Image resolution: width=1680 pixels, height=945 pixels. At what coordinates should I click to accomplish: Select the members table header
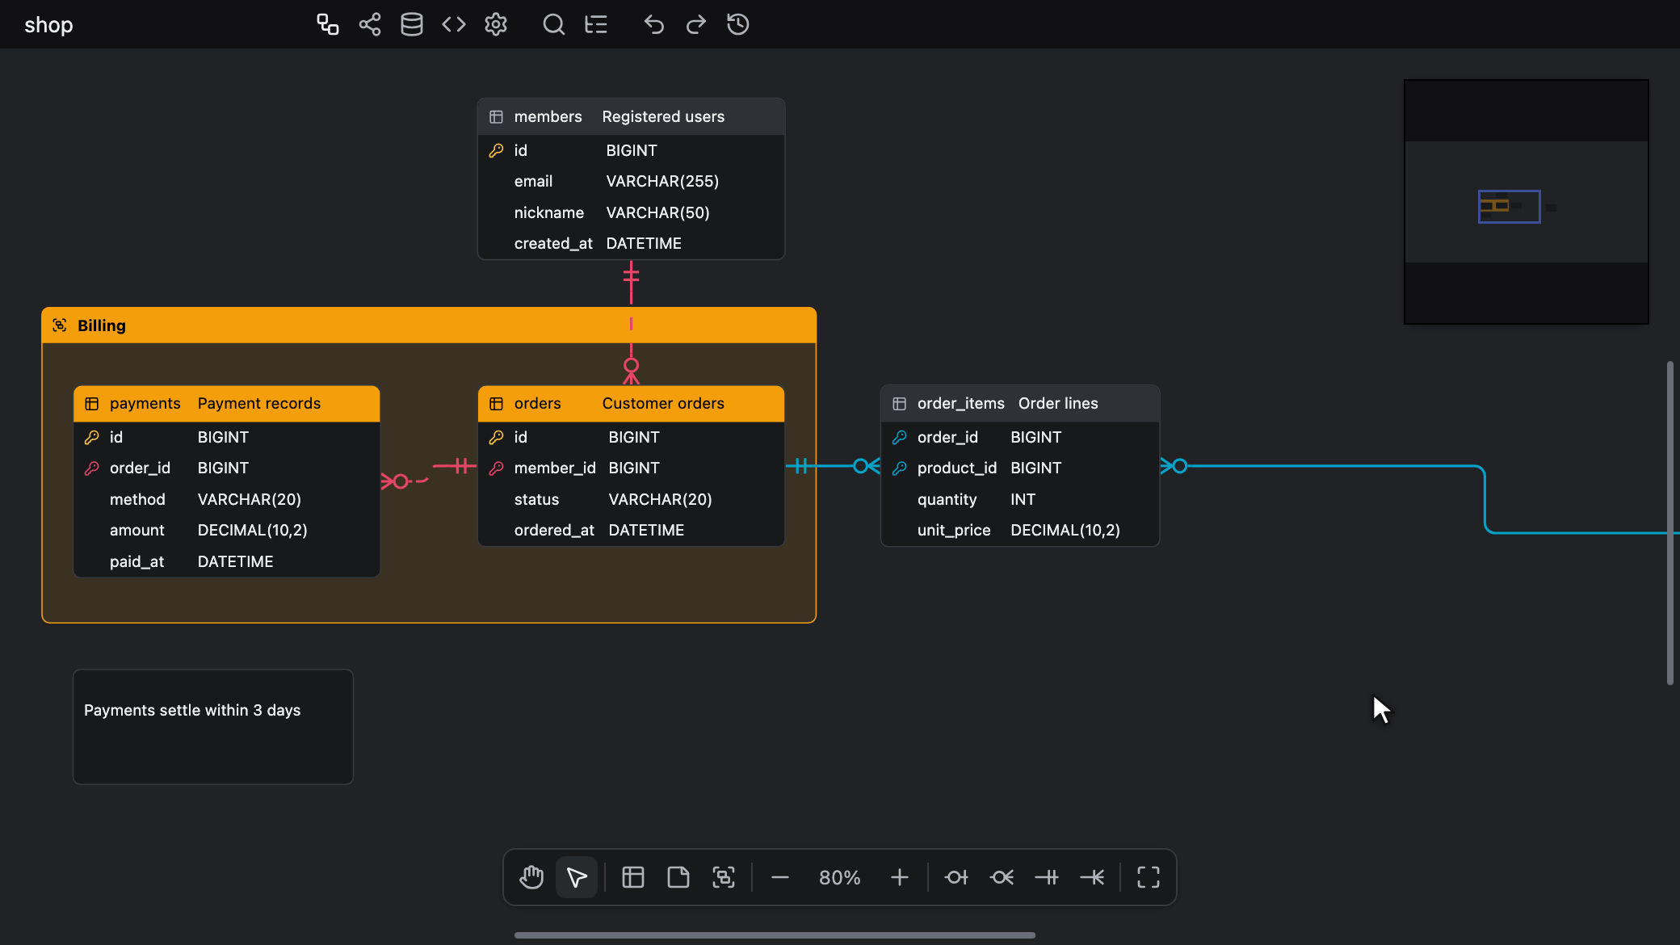click(x=631, y=117)
